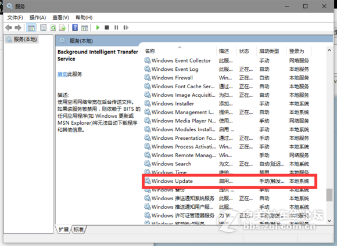337x246 pixels.
Task: Click the scroll down arrow of services list
Action: pyautogui.click(x=329, y=220)
